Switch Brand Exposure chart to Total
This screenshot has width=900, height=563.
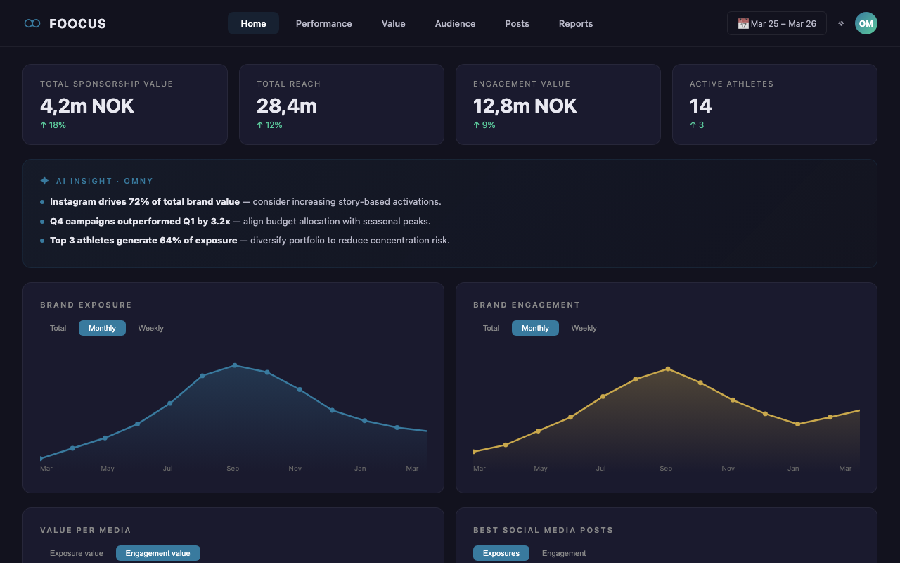[x=58, y=328]
